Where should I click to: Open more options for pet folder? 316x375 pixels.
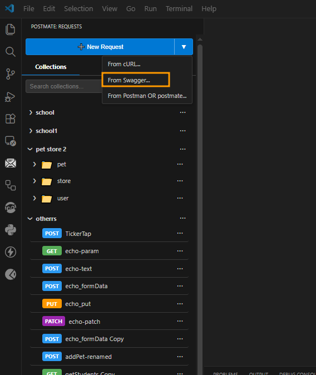click(180, 164)
